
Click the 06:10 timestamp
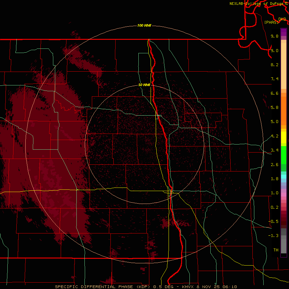coord(230,287)
